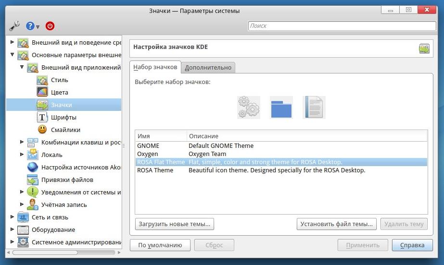
Task: Select the ROSA Flat Theme row
Action: pyautogui.click(x=281, y=162)
